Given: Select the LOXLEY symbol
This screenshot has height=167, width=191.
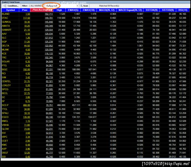Looking at the screenshot, I should [x=6, y=85].
